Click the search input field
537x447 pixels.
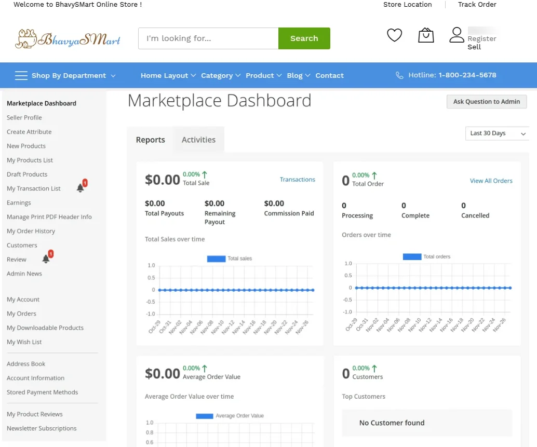(208, 38)
